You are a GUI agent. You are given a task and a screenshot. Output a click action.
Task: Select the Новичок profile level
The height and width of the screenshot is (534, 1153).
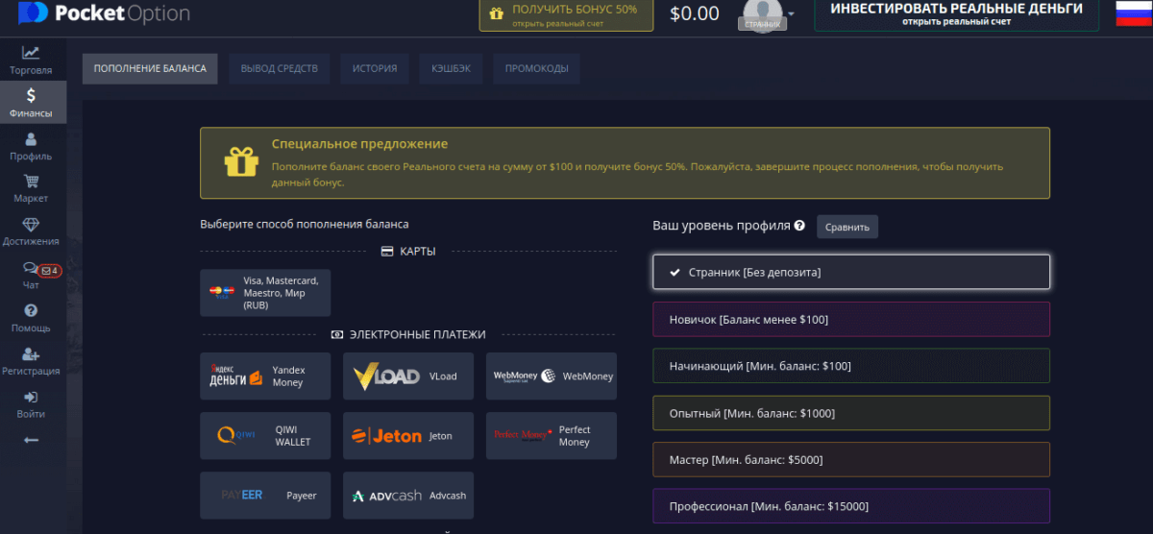850,319
